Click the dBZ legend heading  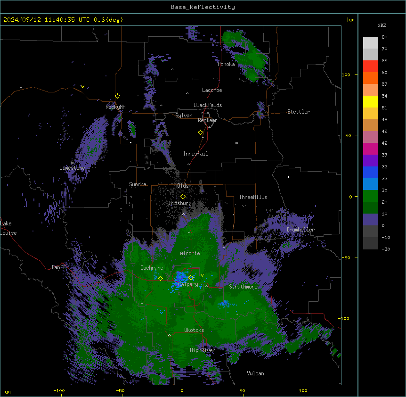382,25
